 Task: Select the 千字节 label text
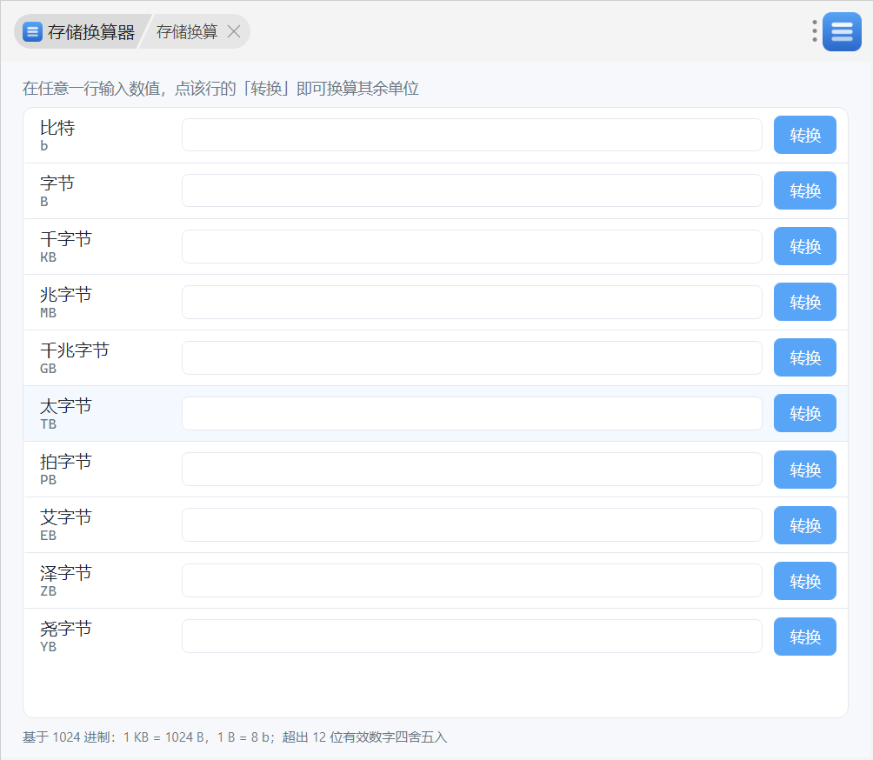[x=66, y=239]
